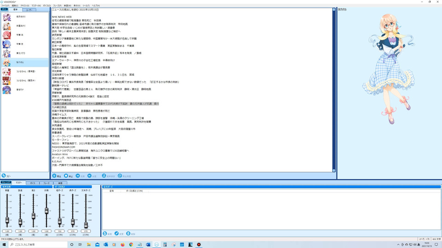Click the 文末ポーズ value input field
The image size is (442, 248).
[86, 231]
